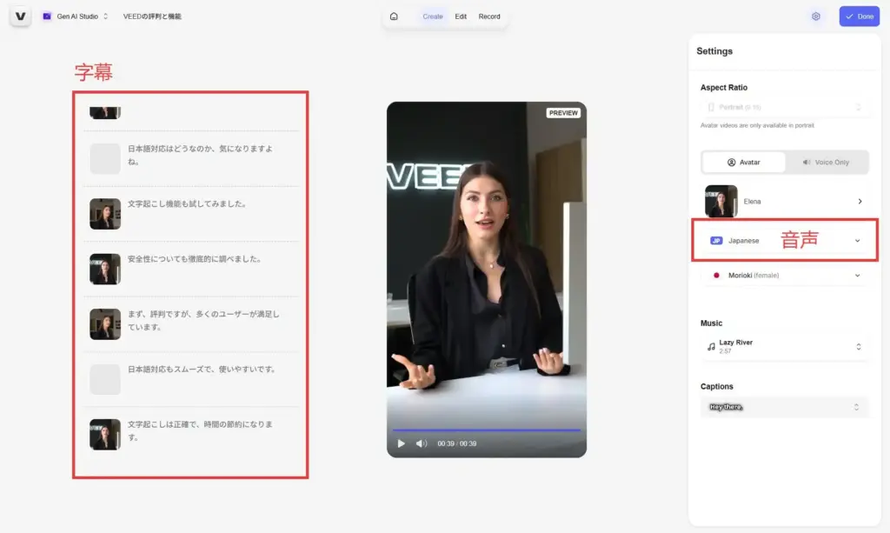Mute the preview video volume
The height and width of the screenshot is (533, 890).
(x=422, y=444)
